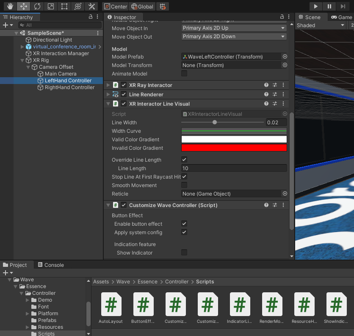
Task: Open the Invalid Color Gradient red swatch
Action: pos(234,148)
